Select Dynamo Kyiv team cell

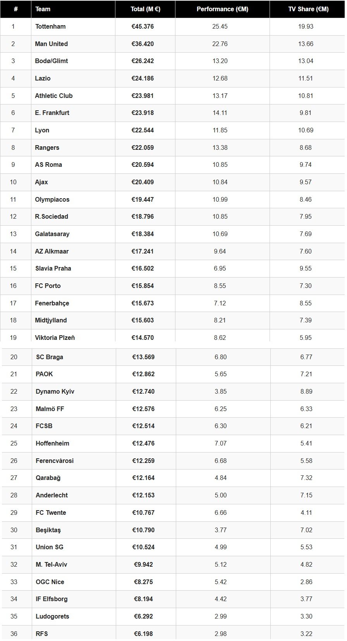pyautogui.click(x=55, y=391)
